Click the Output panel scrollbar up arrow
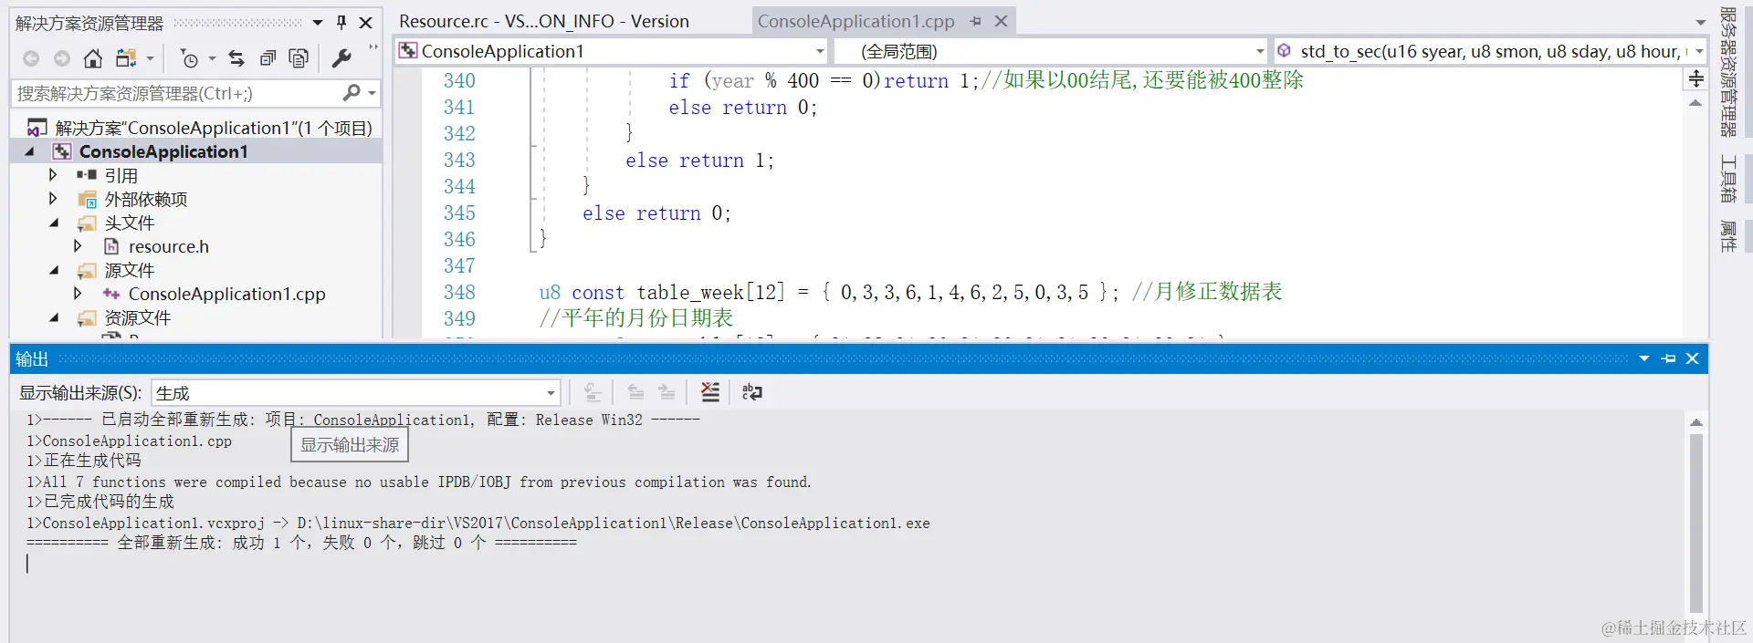 pos(1696,422)
